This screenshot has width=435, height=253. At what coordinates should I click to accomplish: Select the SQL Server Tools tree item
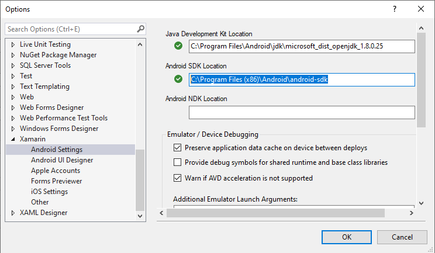(45, 65)
